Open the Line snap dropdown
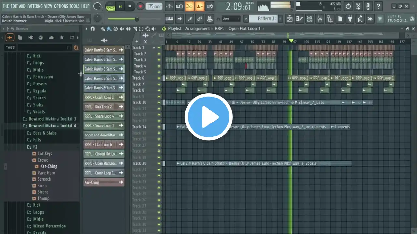Image resolution: width=417 pixels, height=234 pixels. (231, 19)
